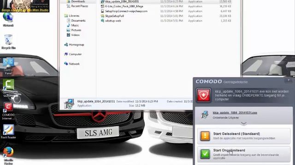Expand details chevron in COMODO alert
Screen dimensions: 295x165
point(244,123)
